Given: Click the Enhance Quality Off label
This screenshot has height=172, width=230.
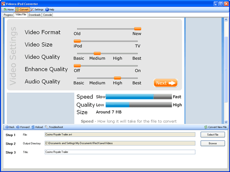Looking at the screenshot, I should (x=77, y=71).
